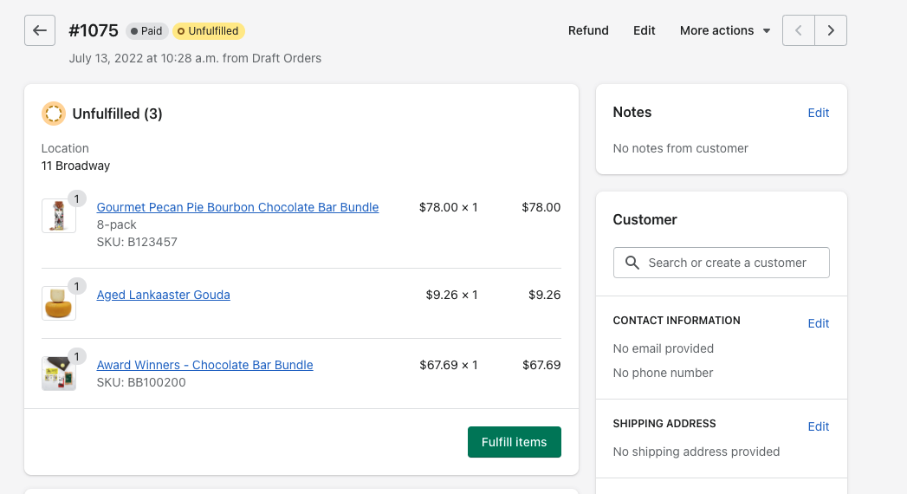Edit the contact information
This screenshot has height=494, width=907.
click(819, 323)
